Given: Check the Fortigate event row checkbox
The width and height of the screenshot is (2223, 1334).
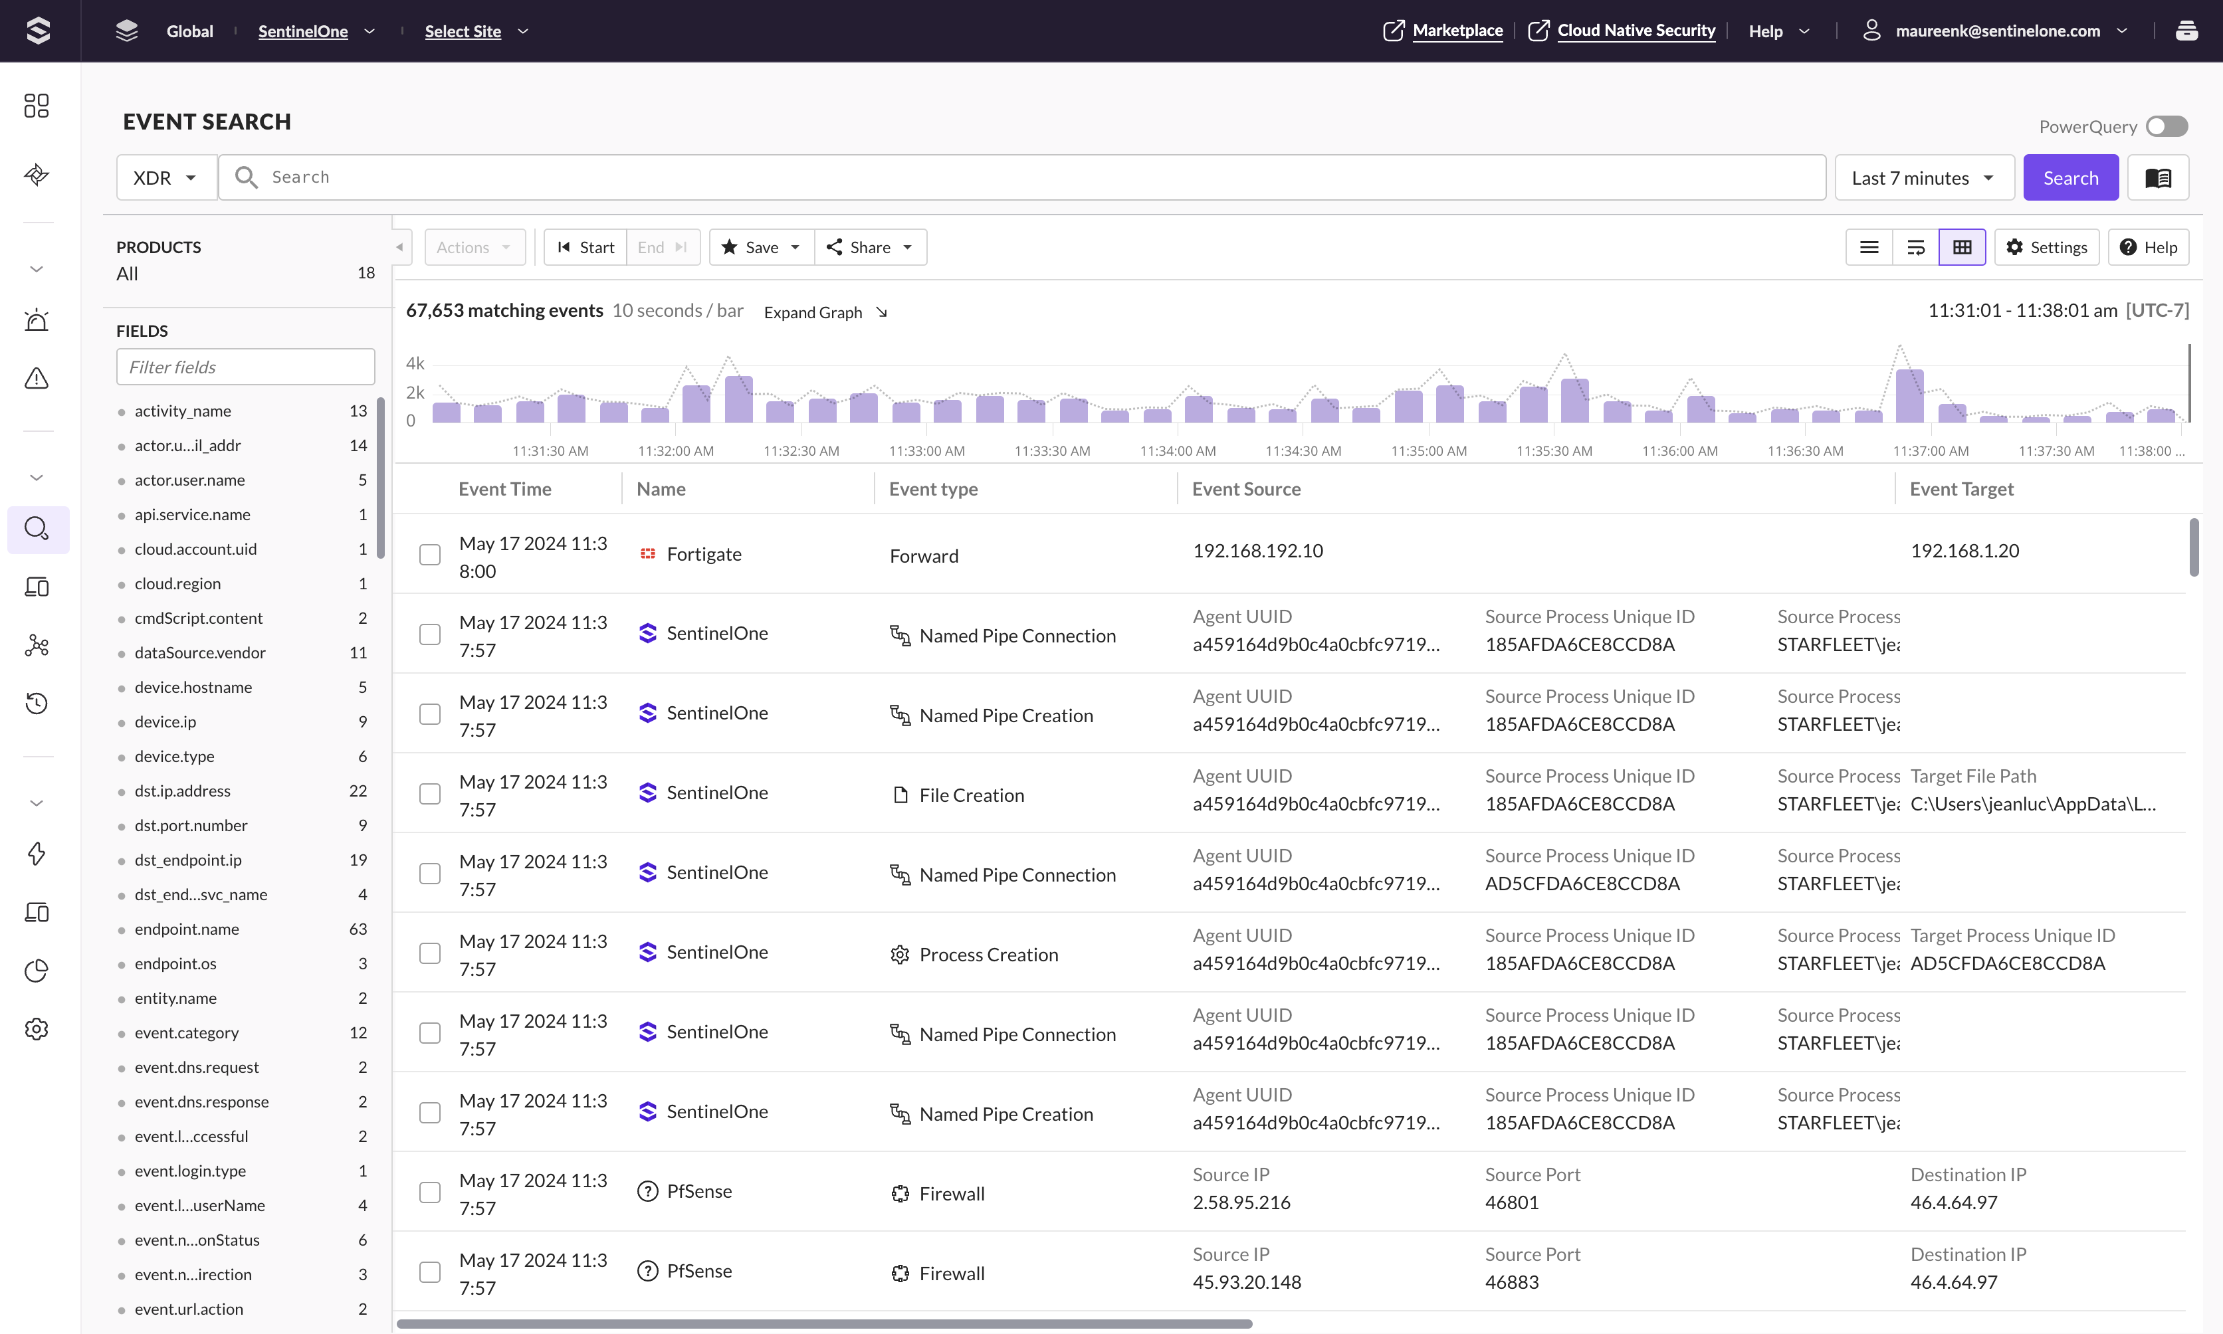Looking at the screenshot, I should (430, 555).
